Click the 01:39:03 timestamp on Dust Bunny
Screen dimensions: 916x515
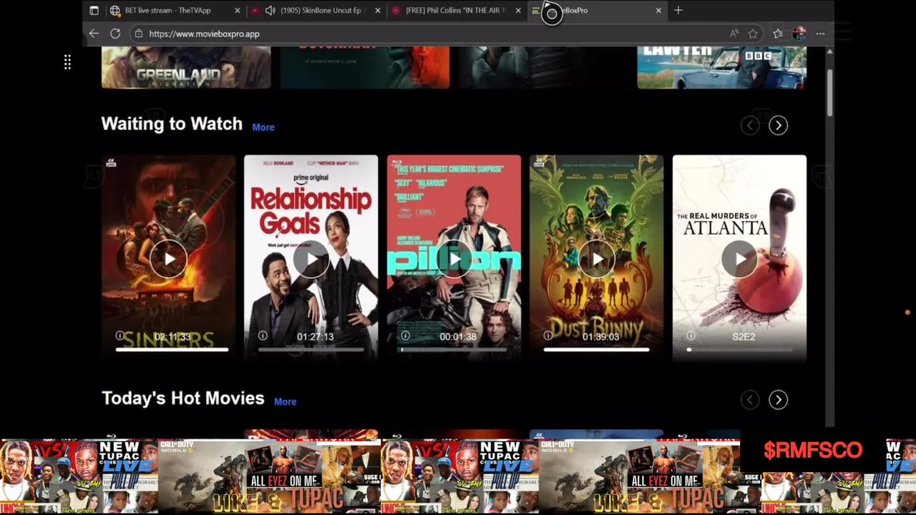[600, 336]
